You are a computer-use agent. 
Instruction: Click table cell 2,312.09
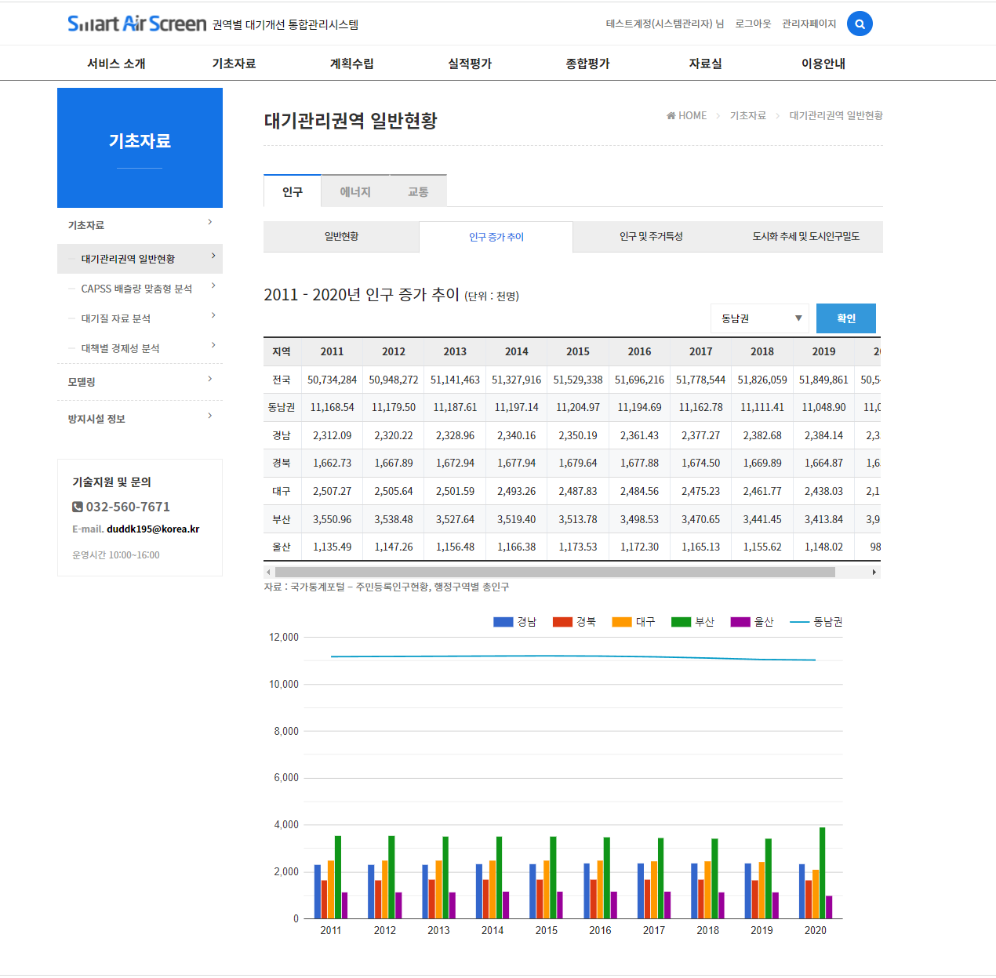point(332,435)
